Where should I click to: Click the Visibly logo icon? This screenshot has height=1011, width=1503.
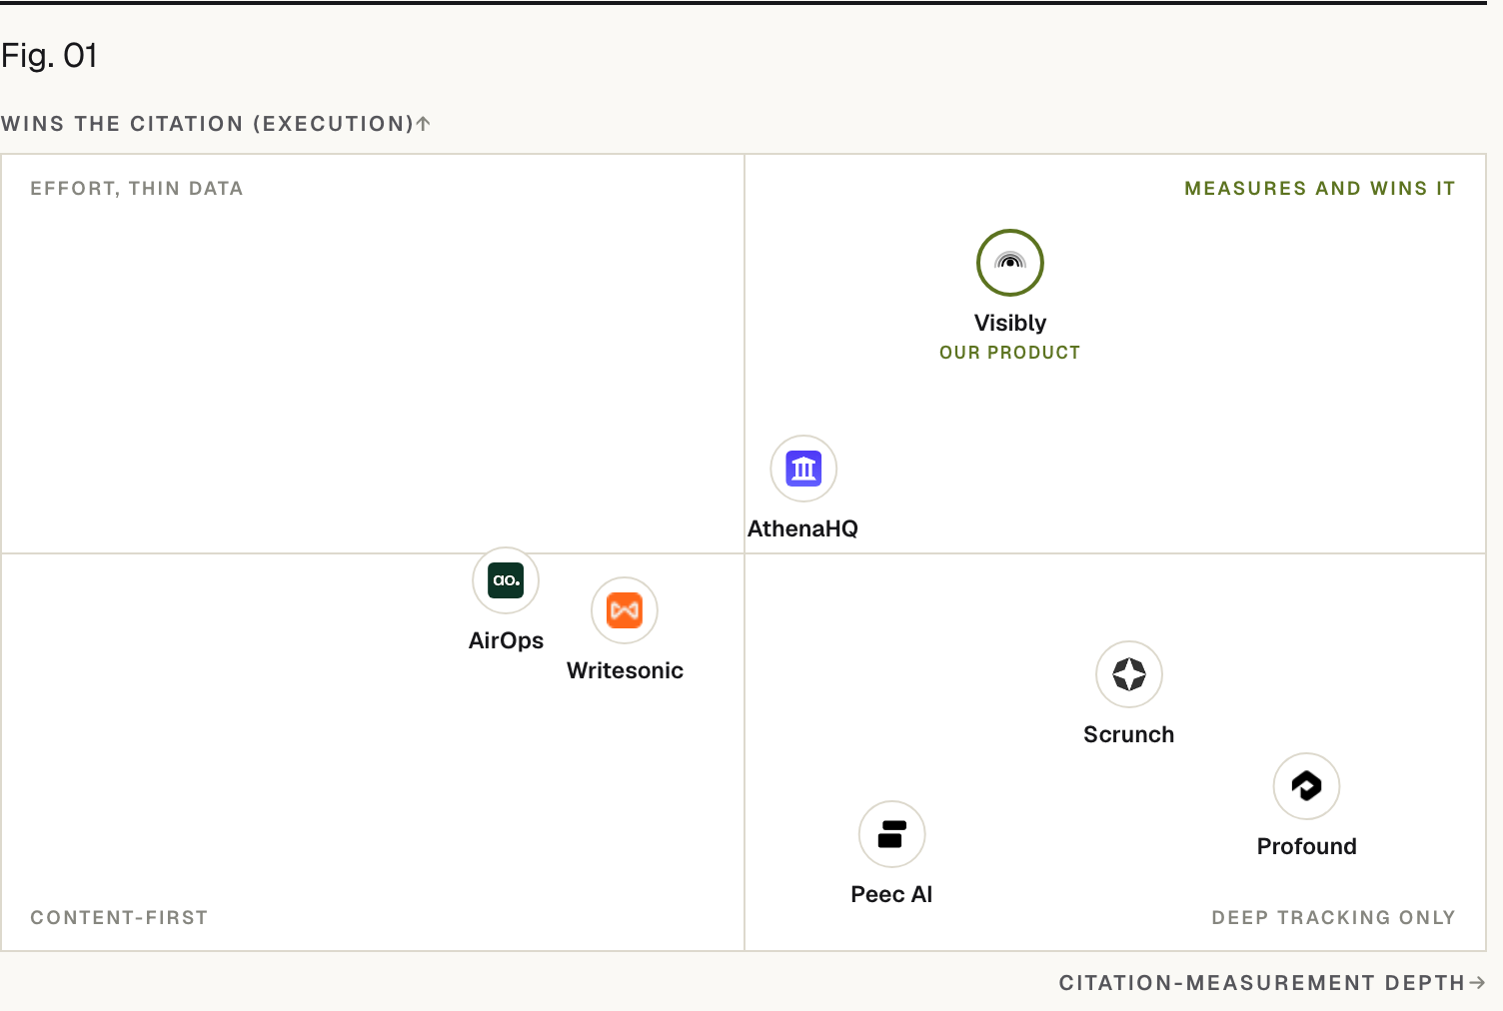(1010, 263)
